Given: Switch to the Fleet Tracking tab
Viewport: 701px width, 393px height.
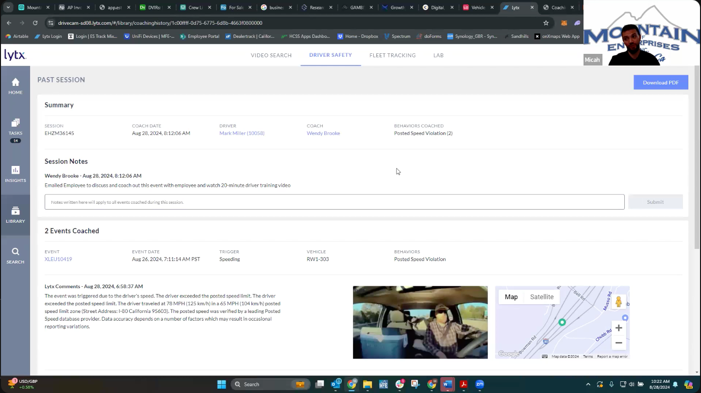Looking at the screenshot, I should point(392,55).
